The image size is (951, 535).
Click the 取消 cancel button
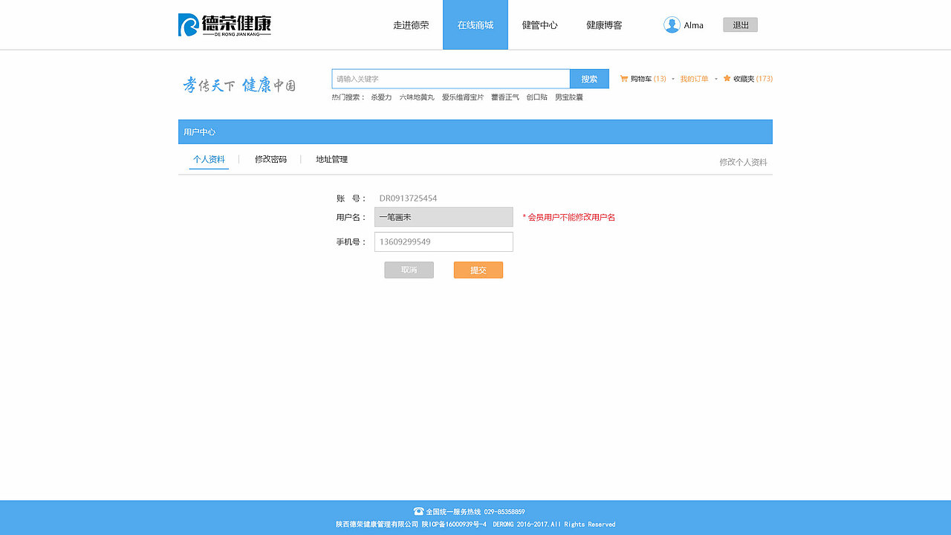409,270
